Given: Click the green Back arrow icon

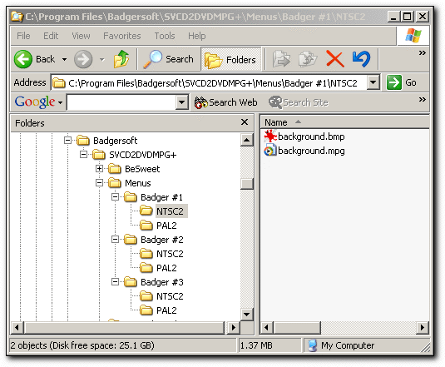Looking at the screenshot, I should [x=23, y=59].
